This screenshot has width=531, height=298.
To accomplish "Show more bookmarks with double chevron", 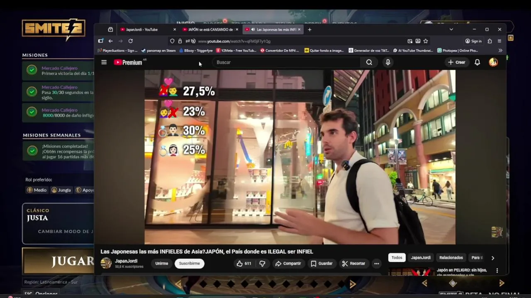I will pyautogui.click(x=500, y=50).
